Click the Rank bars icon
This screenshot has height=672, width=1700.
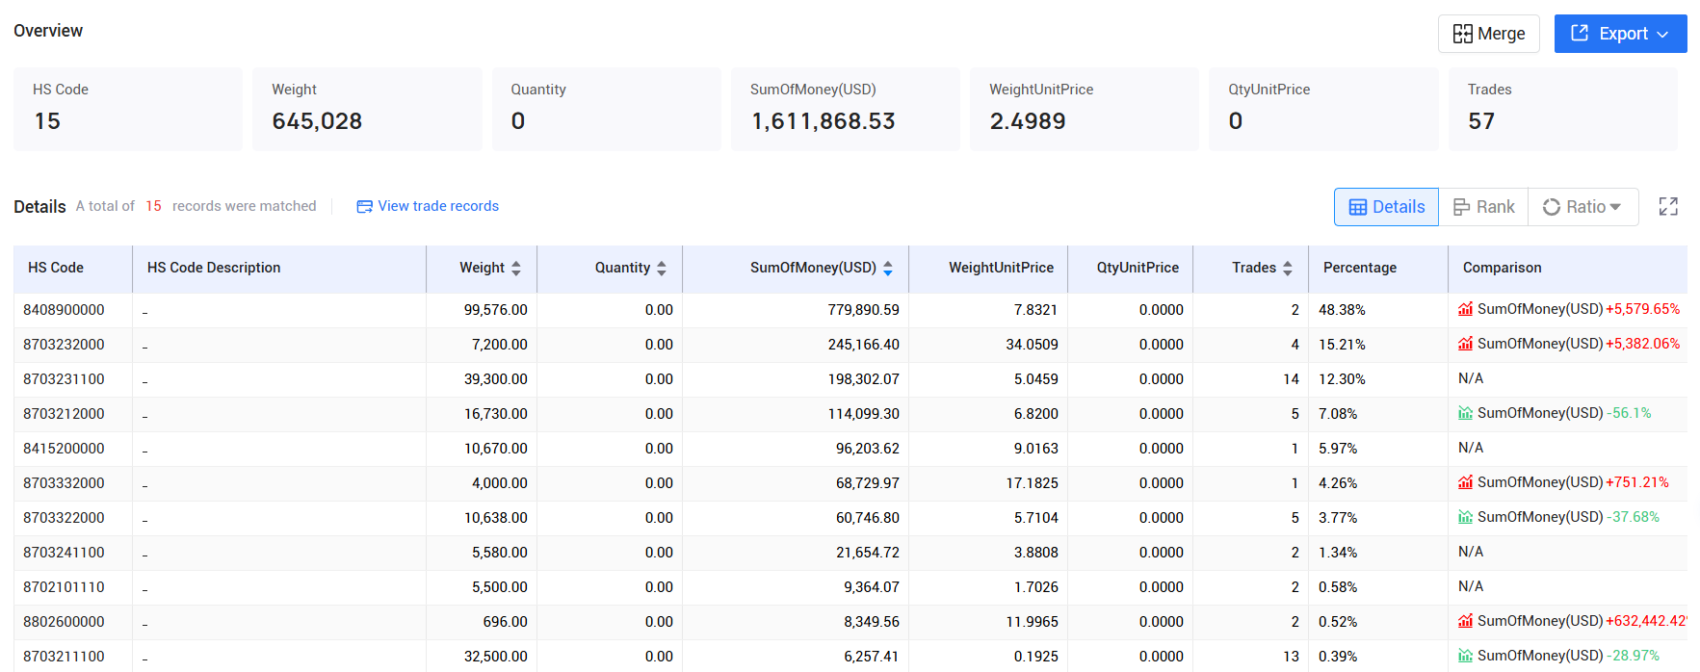click(1461, 207)
